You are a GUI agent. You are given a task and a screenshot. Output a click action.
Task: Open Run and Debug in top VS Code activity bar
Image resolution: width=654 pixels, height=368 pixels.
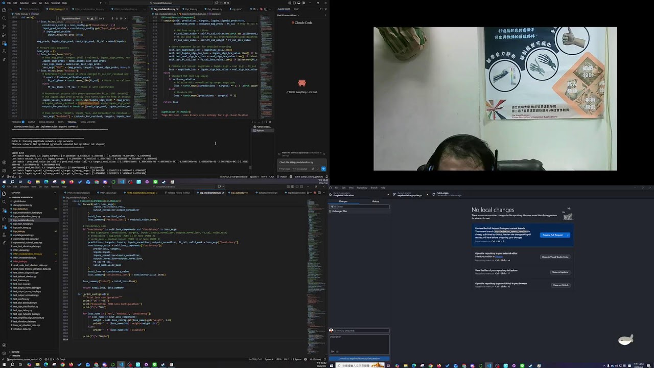tap(4, 35)
